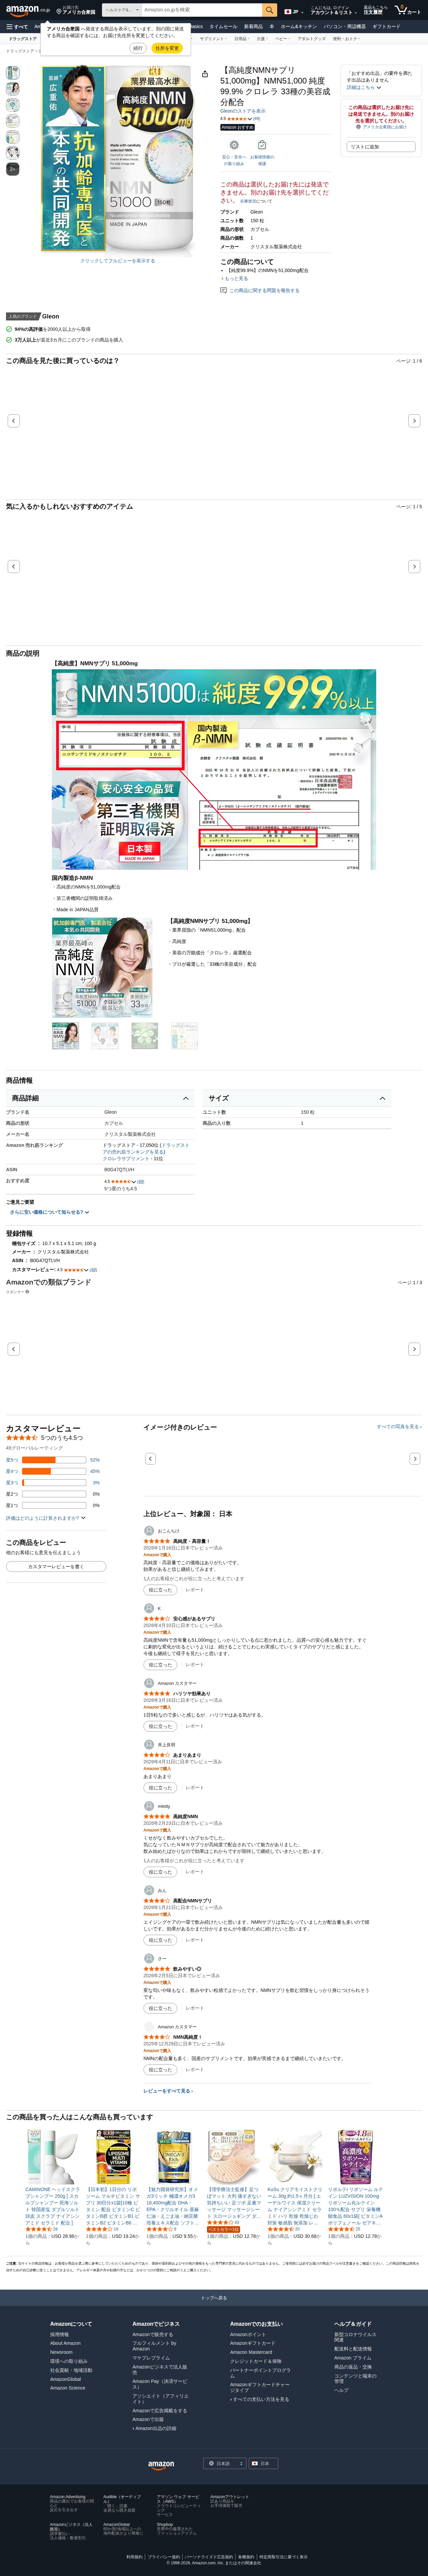Image resolution: width=428 pixels, height=2576 pixels.
Task: Click 続行 in the delivery popup
Action: 138,48
